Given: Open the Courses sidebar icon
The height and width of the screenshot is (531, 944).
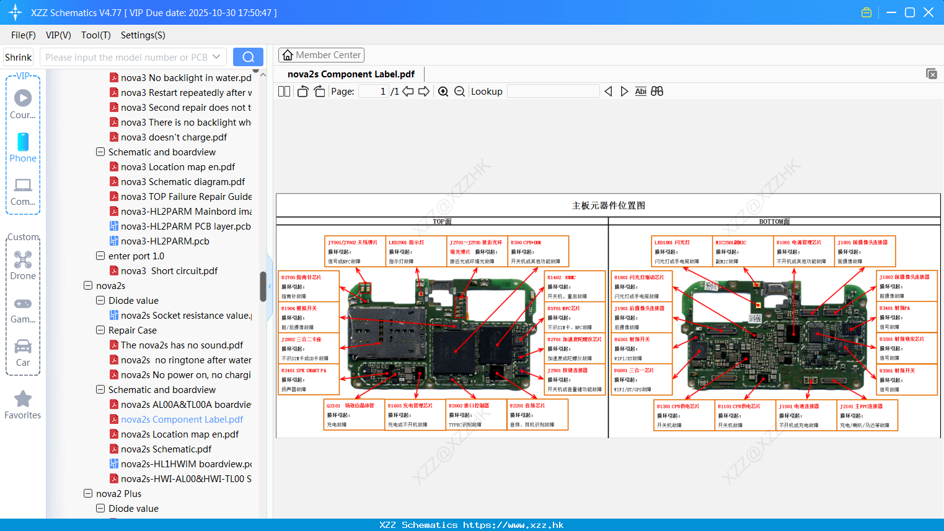Looking at the screenshot, I should (23, 104).
